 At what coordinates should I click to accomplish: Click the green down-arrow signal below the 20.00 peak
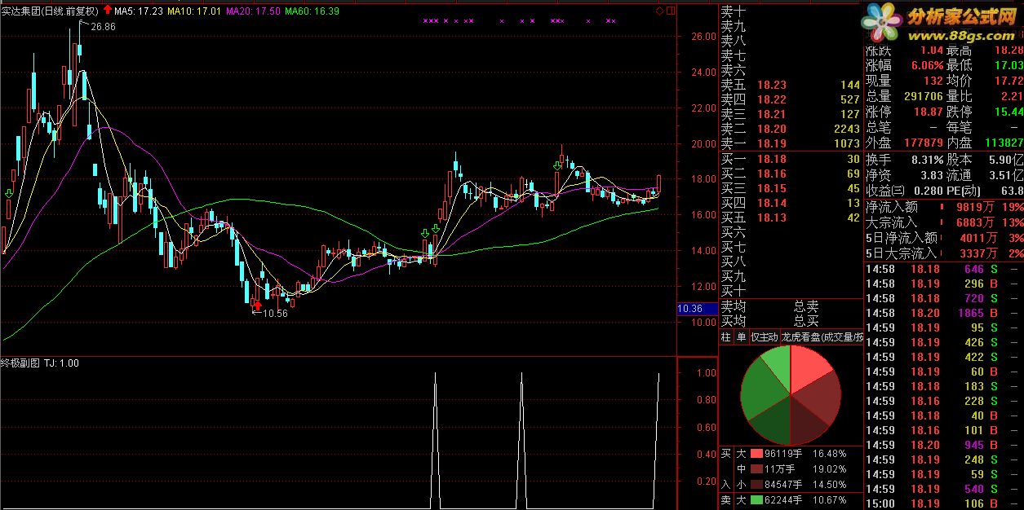pyautogui.click(x=558, y=165)
